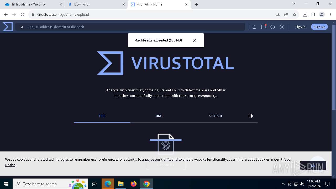Reload the page
Viewport: 336px width, 189px height.
pos(23,14)
